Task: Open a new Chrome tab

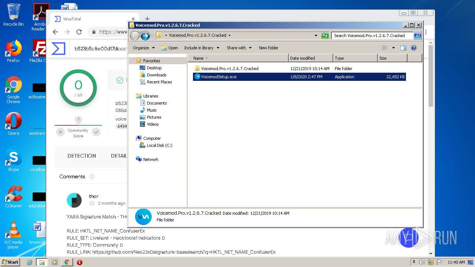Action: (147, 19)
